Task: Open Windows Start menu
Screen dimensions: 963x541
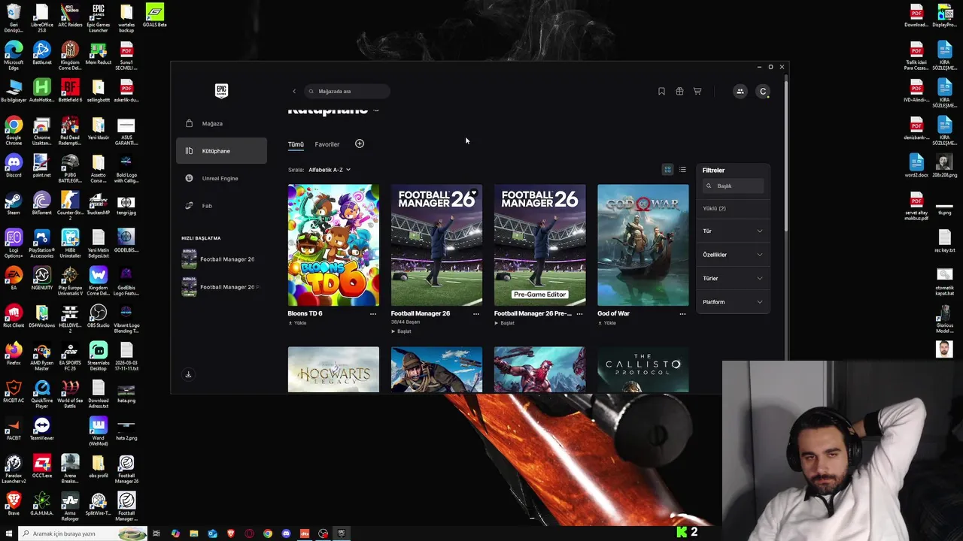Action: pos(9,533)
